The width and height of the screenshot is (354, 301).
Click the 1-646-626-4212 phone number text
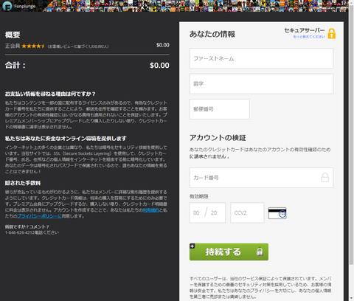click(x=21, y=232)
